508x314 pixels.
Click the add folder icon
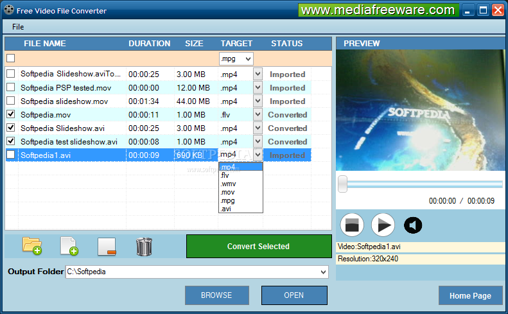[x=31, y=246]
